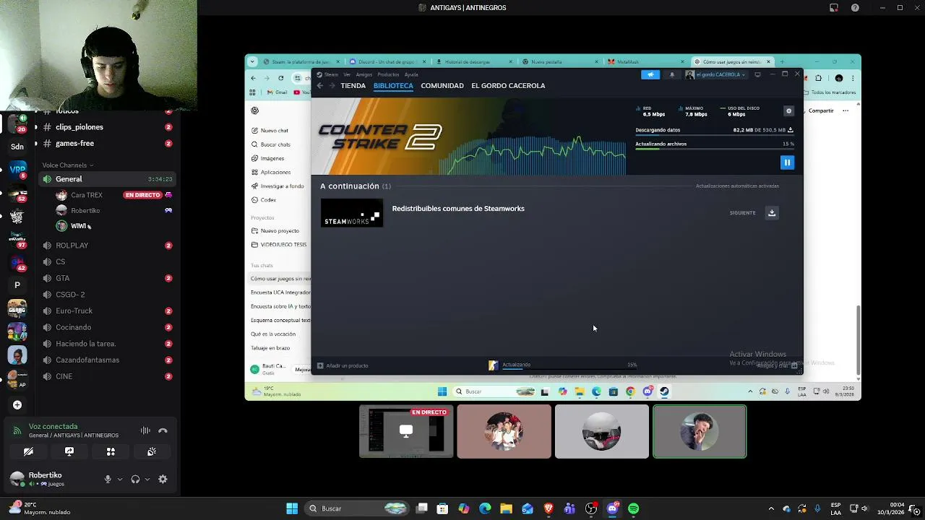Open ChatGPT three-dots options menu

click(846, 110)
